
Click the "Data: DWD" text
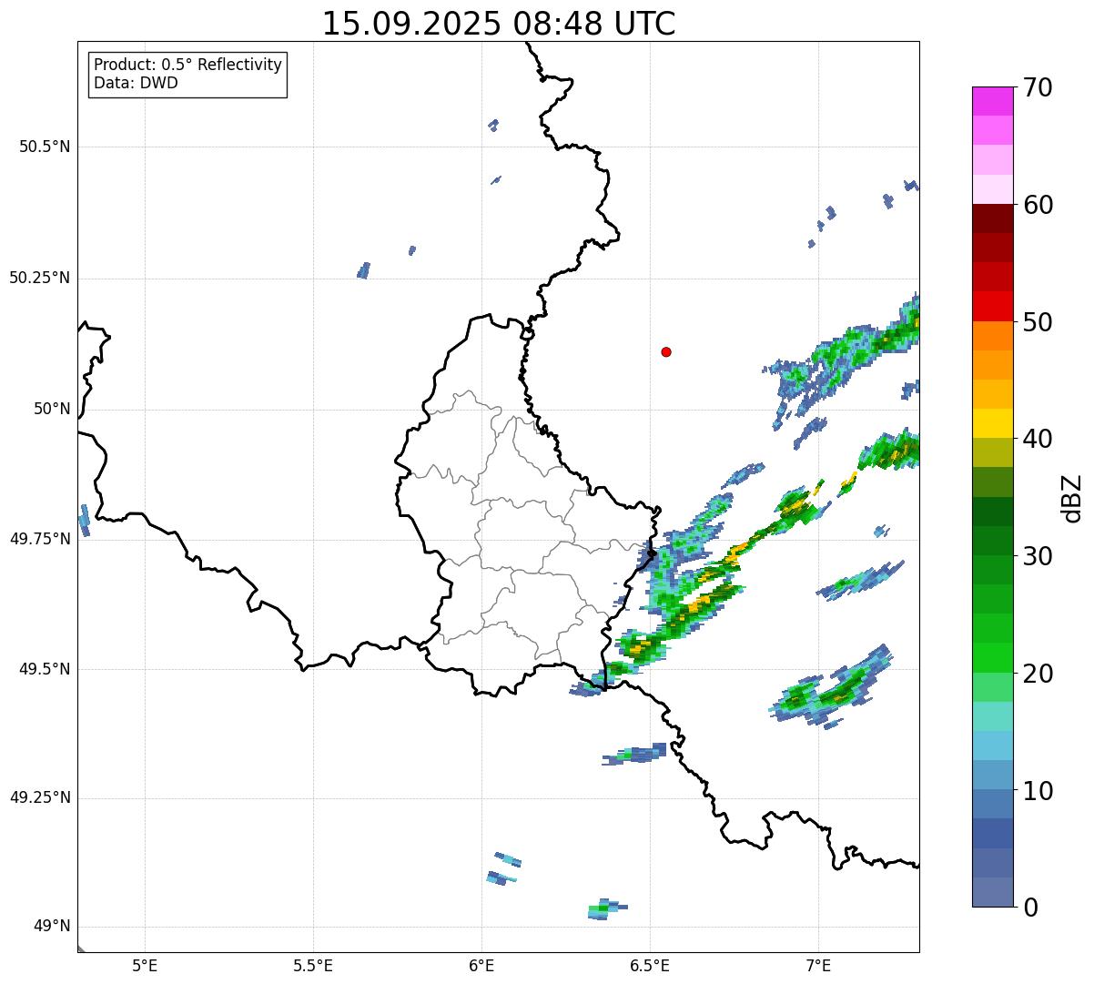point(136,83)
